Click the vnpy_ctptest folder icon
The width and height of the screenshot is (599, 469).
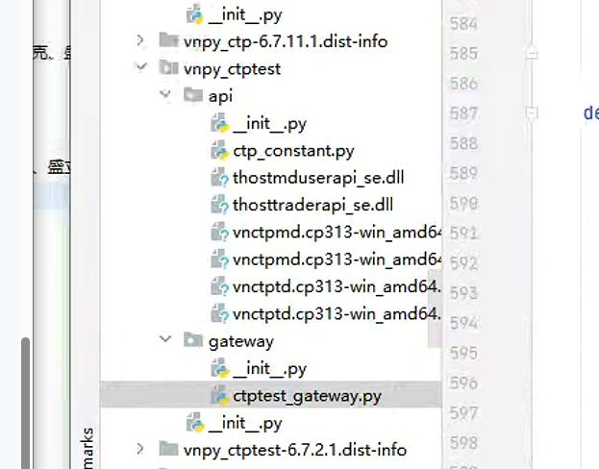tap(167, 69)
